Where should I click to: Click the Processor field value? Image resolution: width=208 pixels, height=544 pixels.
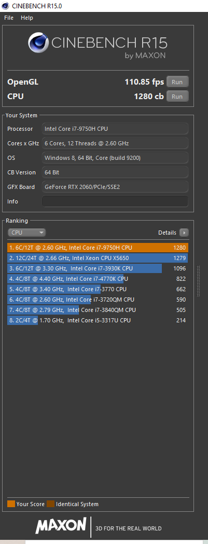coord(115,129)
